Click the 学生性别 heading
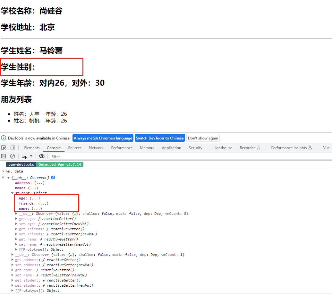Viewport: 332px width, 295px height. click(18, 67)
